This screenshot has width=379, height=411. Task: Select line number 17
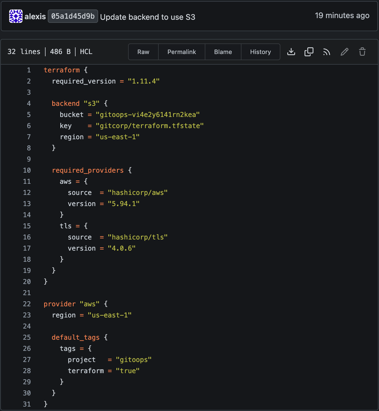(x=27, y=248)
